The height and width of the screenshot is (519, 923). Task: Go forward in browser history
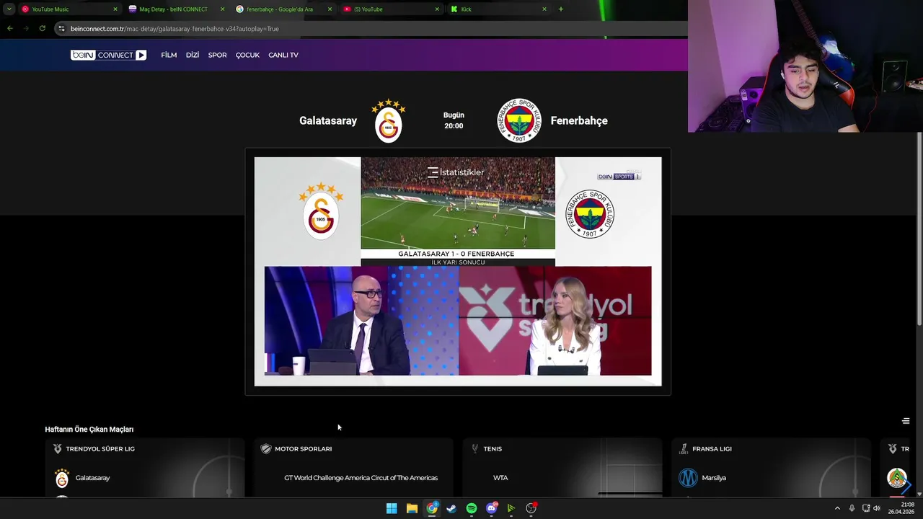point(26,28)
